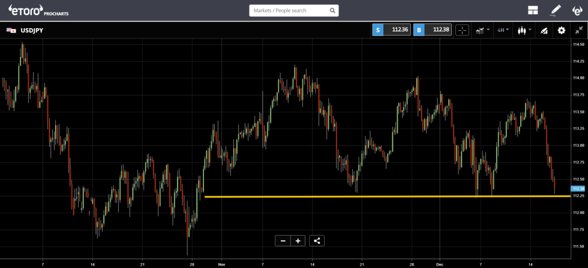Open chart settings gear

click(562, 30)
